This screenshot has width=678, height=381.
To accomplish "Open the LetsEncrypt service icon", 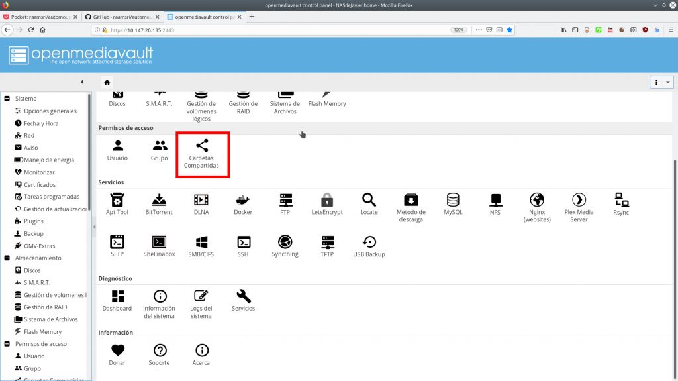I will click(327, 204).
